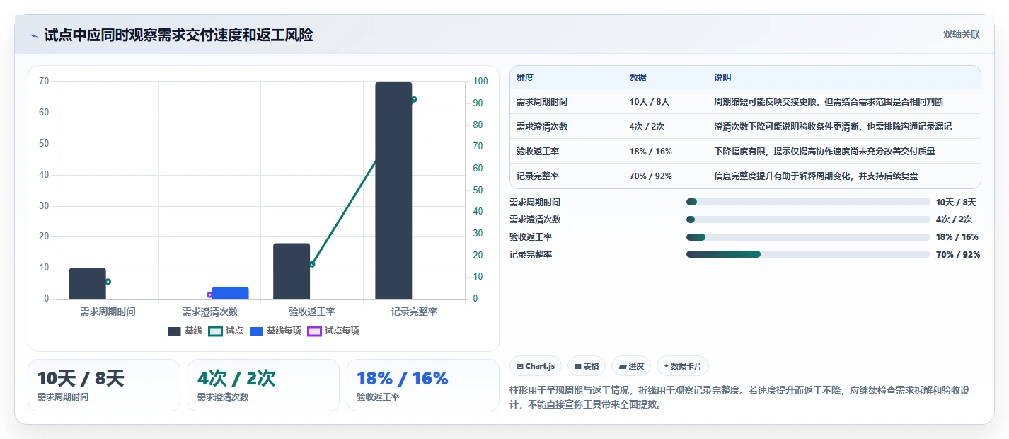Click the line point above 验收返工率

[x=312, y=264]
